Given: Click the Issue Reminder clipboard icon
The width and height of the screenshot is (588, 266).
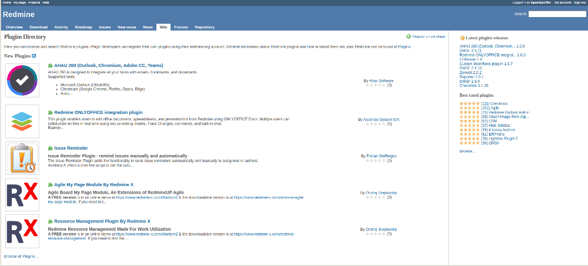Looking at the screenshot, I should click(22, 158).
